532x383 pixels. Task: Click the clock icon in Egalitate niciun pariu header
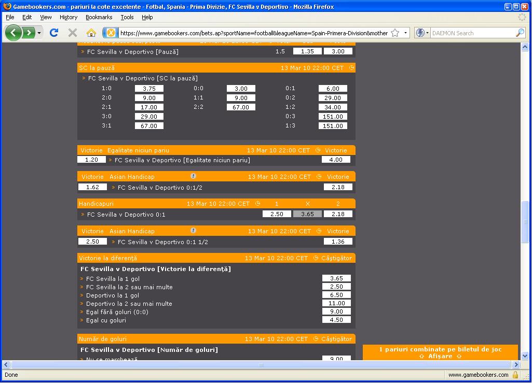click(x=318, y=150)
